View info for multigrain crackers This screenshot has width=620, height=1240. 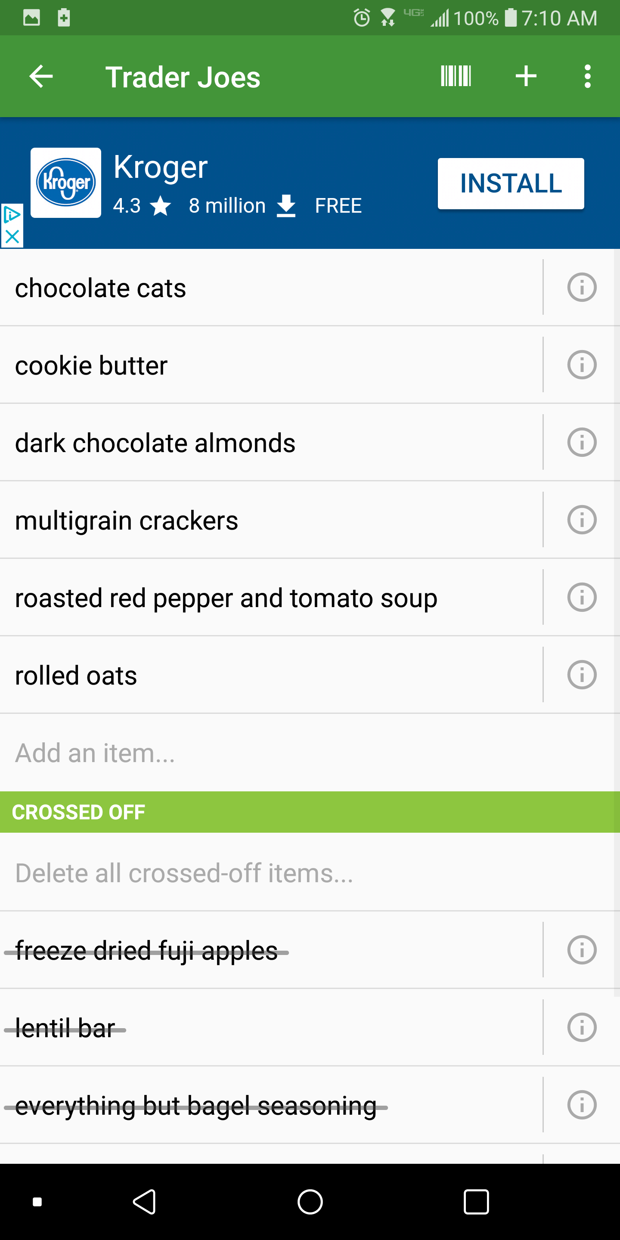click(x=582, y=520)
